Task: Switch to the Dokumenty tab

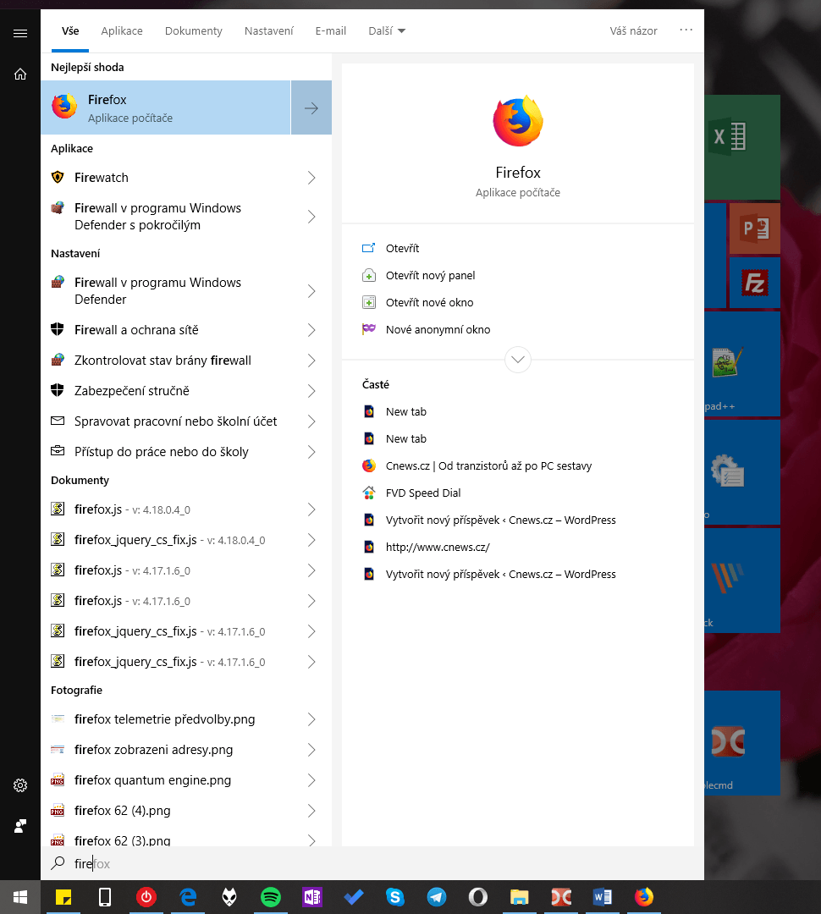Action: 194,31
